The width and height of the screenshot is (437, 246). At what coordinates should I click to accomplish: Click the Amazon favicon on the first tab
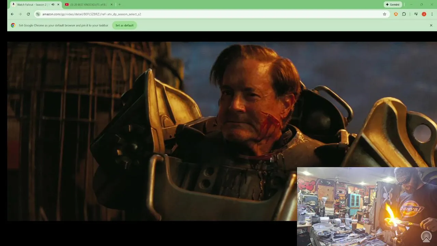tap(13, 4)
